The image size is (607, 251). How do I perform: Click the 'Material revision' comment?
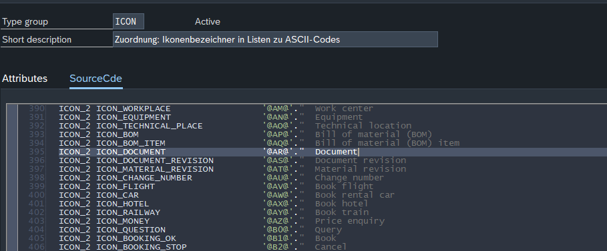pos(361,169)
